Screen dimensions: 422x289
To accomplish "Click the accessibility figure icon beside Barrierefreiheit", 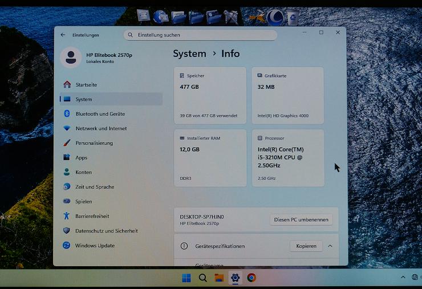I will 67,215.
